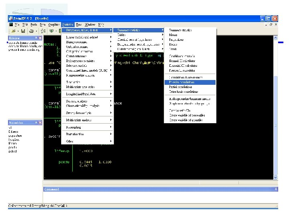Image resolution: width=289 pixels, height=216 pixels.
Task: Open Nonparametric tests of hypotheses submenu item
Action: tap(138, 44)
